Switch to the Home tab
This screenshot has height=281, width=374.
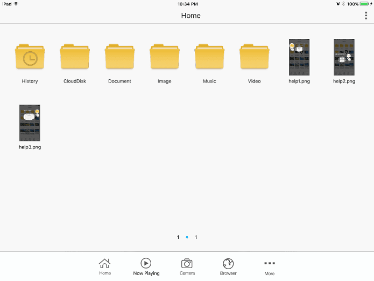click(105, 266)
